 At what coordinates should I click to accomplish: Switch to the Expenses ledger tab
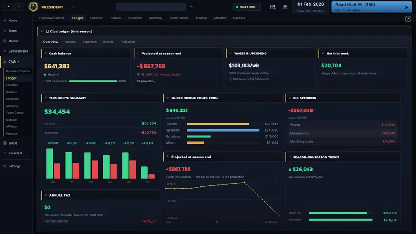(89, 42)
